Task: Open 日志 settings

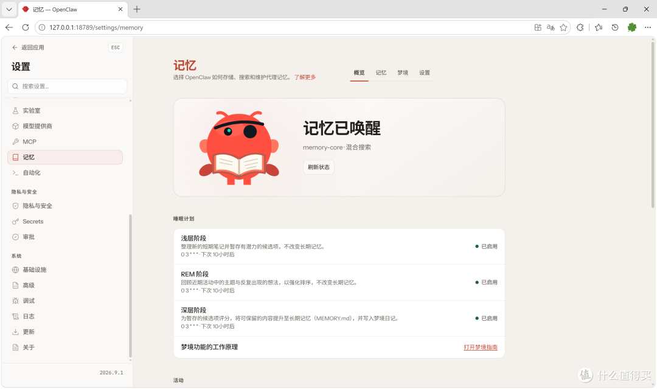Action: click(65, 316)
